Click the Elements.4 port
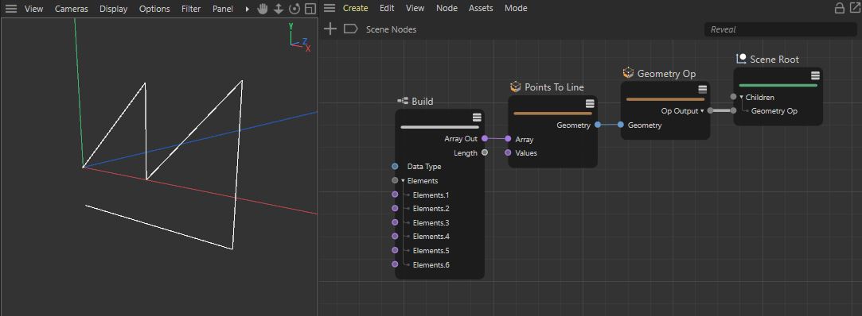This screenshot has width=862, height=316. pos(395,237)
